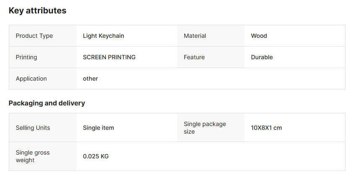Click the Key attributes heading
This screenshot has width=348, height=176.
[x=37, y=11]
